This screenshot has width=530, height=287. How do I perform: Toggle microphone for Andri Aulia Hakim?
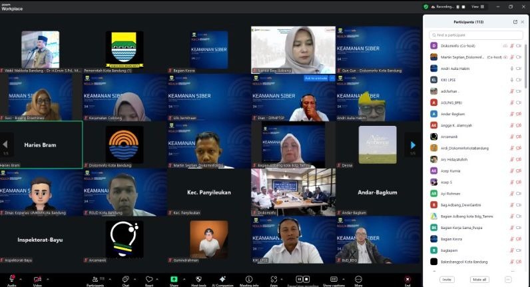(512, 69)
